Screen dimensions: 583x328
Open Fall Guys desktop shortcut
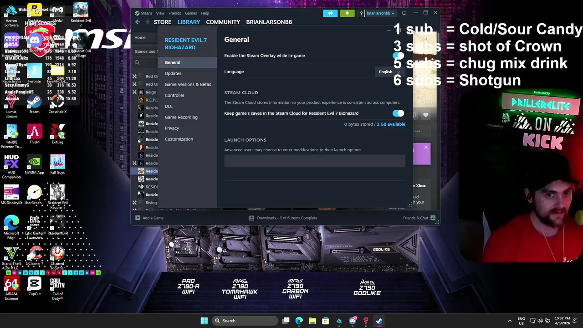click(x=57, y=165)
